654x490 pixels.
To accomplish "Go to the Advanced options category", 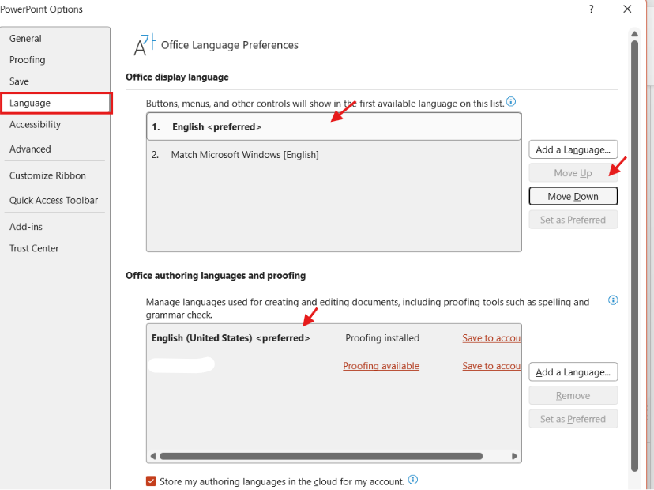I will (30, 149).
